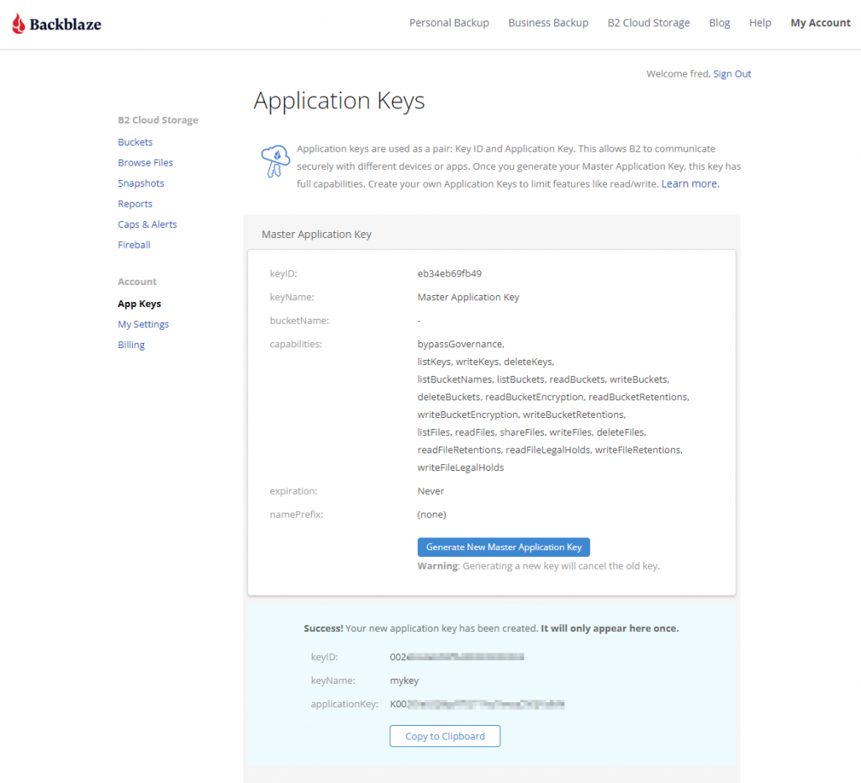Go to Browse Files
Screen dimensions: 861x783
pyautogui.click(x=145, y=162)
